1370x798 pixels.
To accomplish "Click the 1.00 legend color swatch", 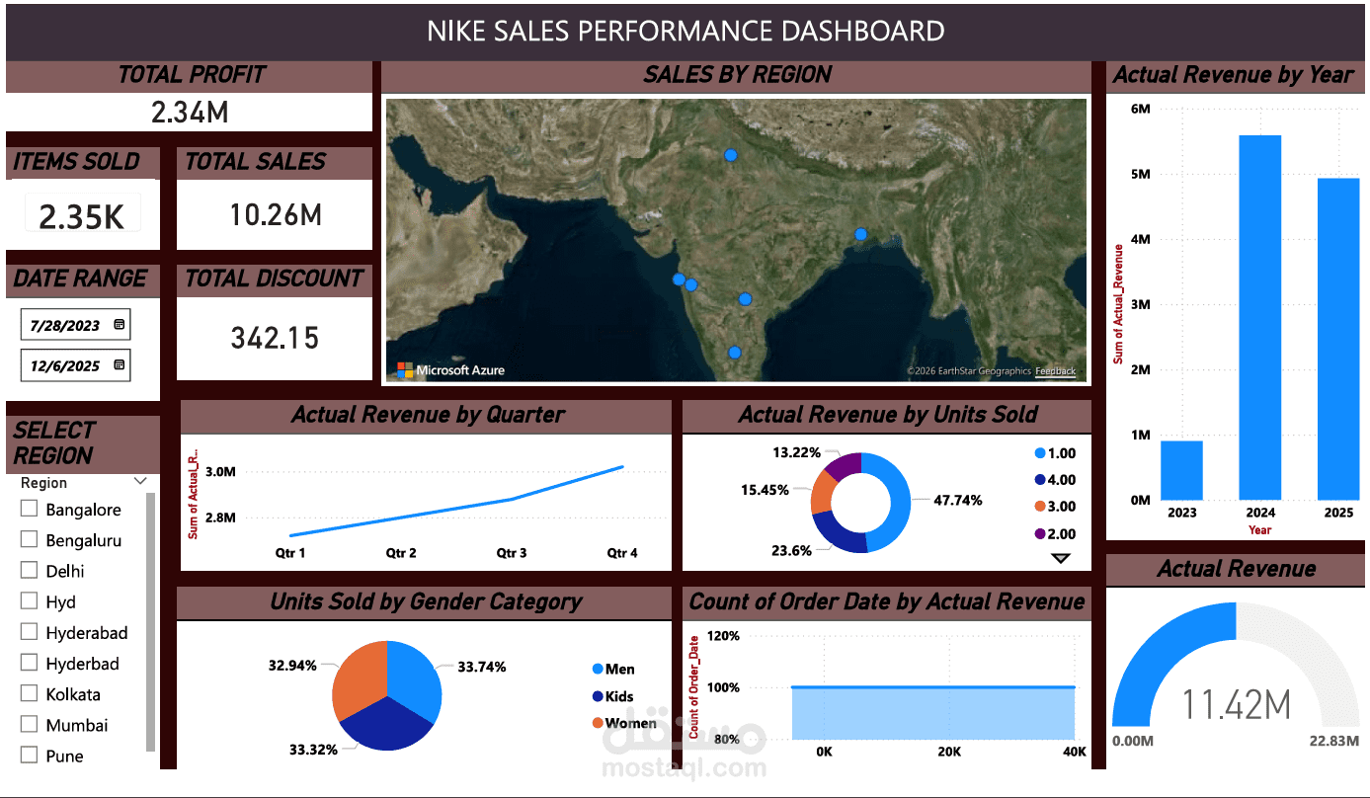I will coord(1039,453).
